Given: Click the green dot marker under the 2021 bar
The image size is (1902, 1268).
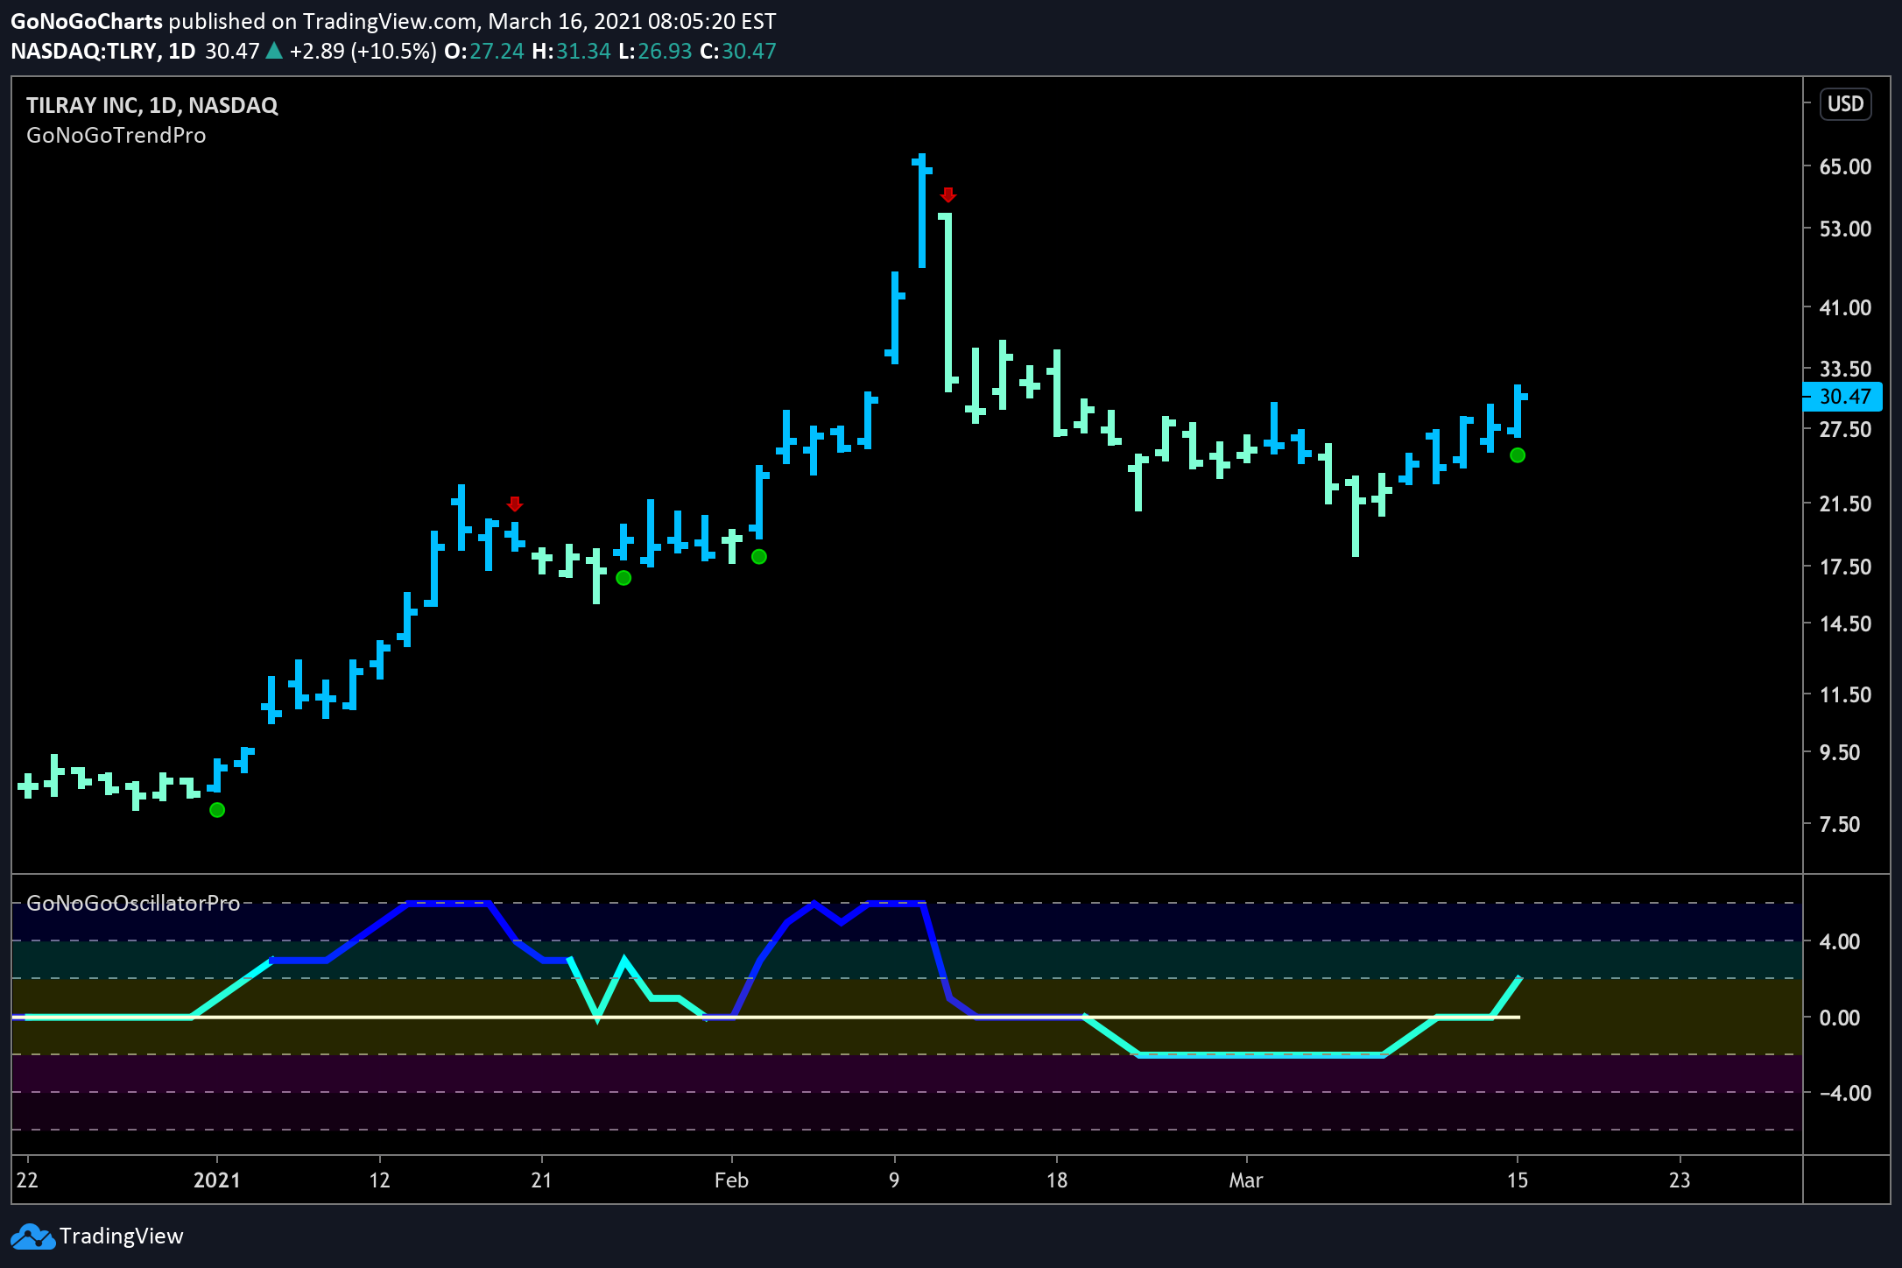Looking at the screenshot, I should pyautogui.click(x=217, y=810).
